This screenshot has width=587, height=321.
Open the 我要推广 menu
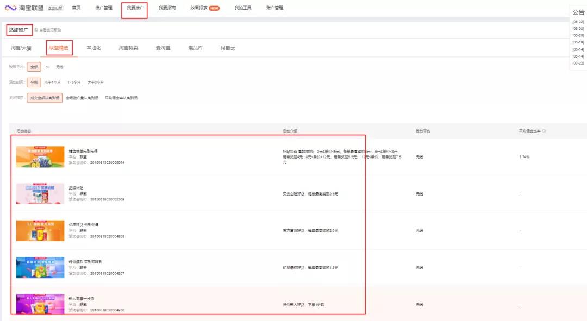pyautogui.click(x=135, y=8)
